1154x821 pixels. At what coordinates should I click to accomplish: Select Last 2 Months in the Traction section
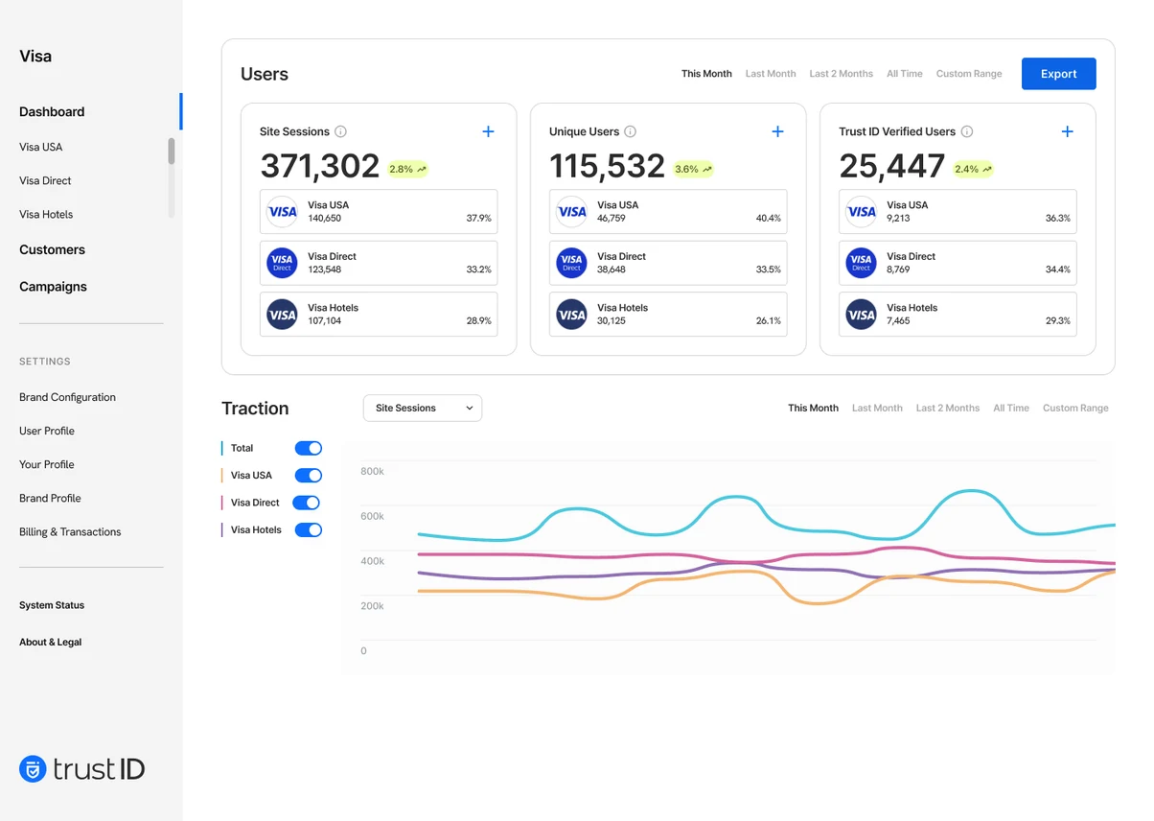pos(947,408)
